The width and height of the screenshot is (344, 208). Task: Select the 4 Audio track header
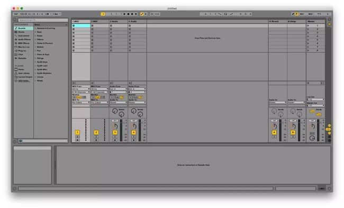click(x=138, y=22)
